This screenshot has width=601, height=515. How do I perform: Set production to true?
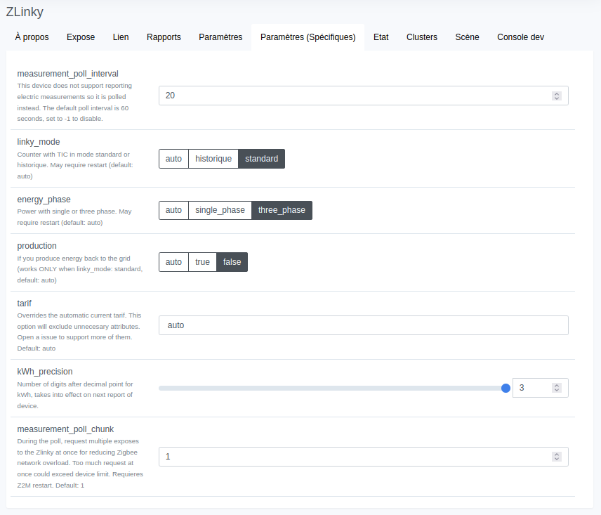(202, 261)
